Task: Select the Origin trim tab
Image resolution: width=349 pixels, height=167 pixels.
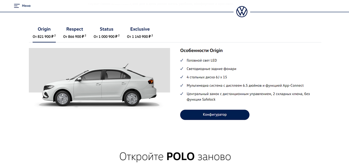Action: pos(44,33)
